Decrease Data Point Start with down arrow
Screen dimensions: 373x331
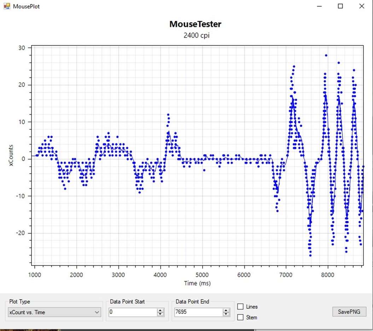coord(161,314)
